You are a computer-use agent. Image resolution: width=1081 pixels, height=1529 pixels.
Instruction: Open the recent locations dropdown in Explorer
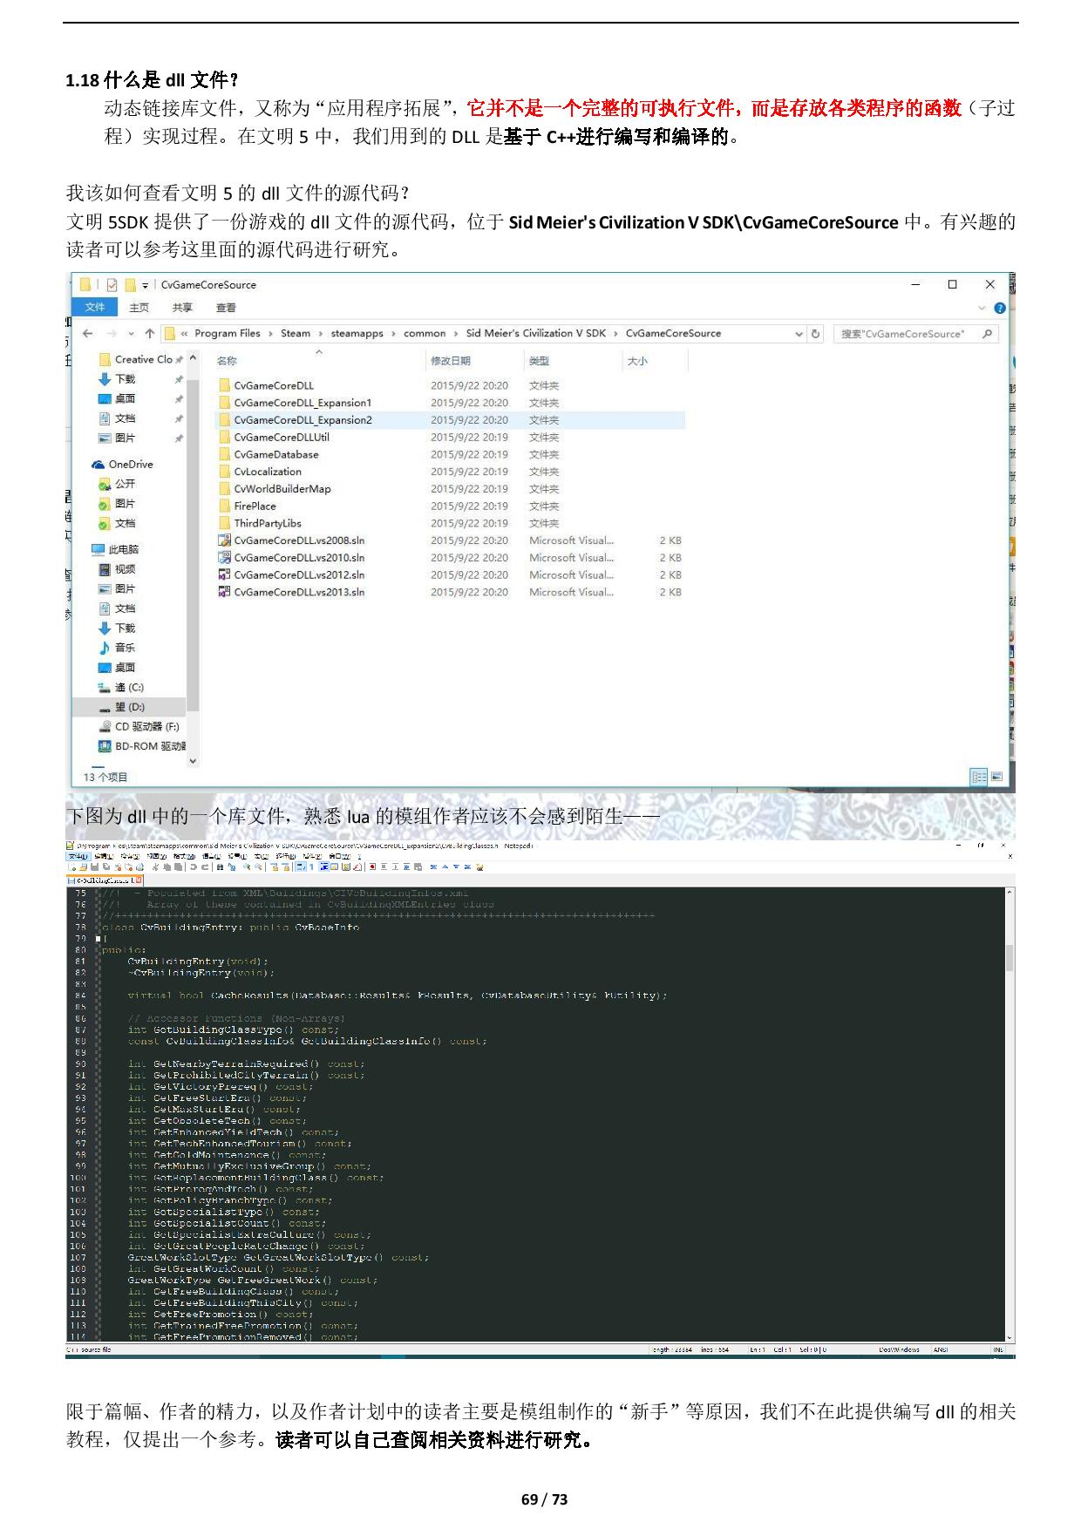pyautogui.click(x=132, y=334)
